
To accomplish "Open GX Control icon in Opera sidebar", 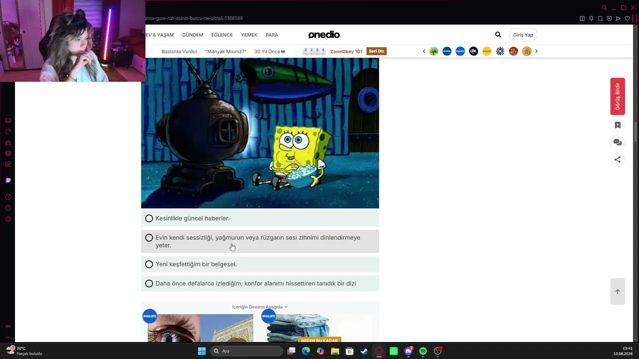I will point(8,132).
